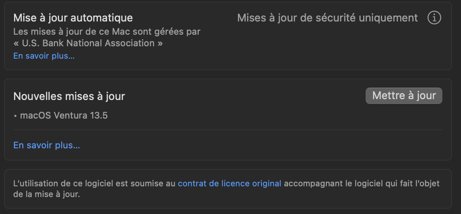The image size is (461, 214).
Task: Open En savoir plus under Mise à jour automatique
Action: 44,56
